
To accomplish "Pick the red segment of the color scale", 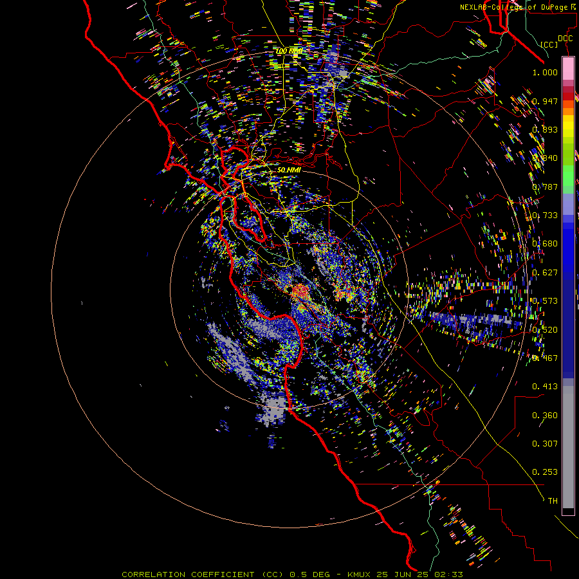I will pos(568,96).
